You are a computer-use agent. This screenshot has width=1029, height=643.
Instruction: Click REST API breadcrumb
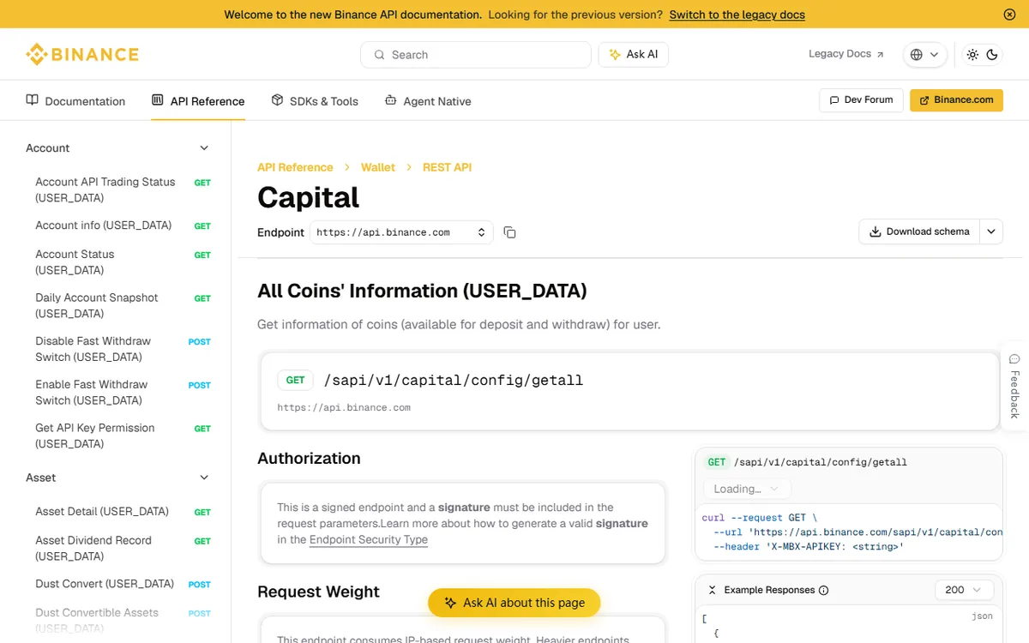point(447,167)
